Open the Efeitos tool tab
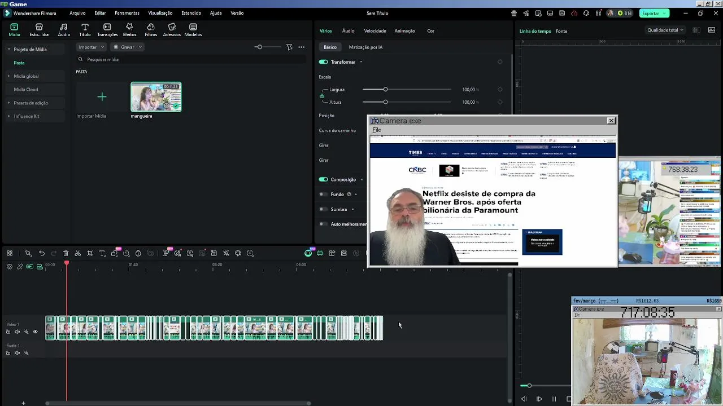The height and width of the screenshot is (406, 723). (129, 30)
